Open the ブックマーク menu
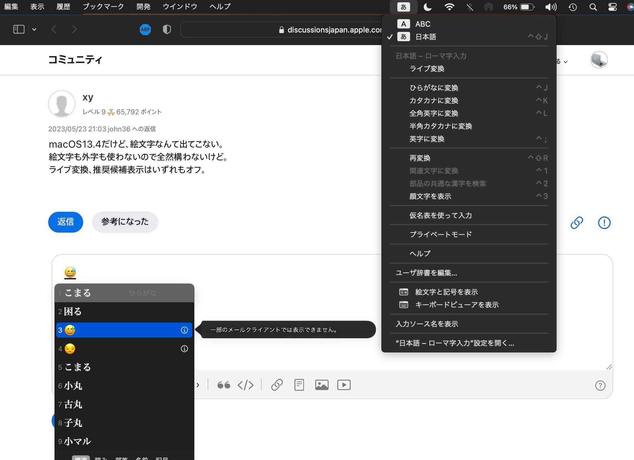This screenshot has width=634, height=460. point(103,6)
